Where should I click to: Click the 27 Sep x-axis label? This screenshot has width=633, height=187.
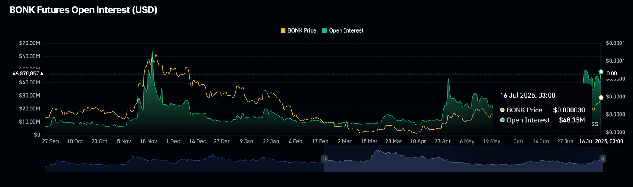point(50,141)
